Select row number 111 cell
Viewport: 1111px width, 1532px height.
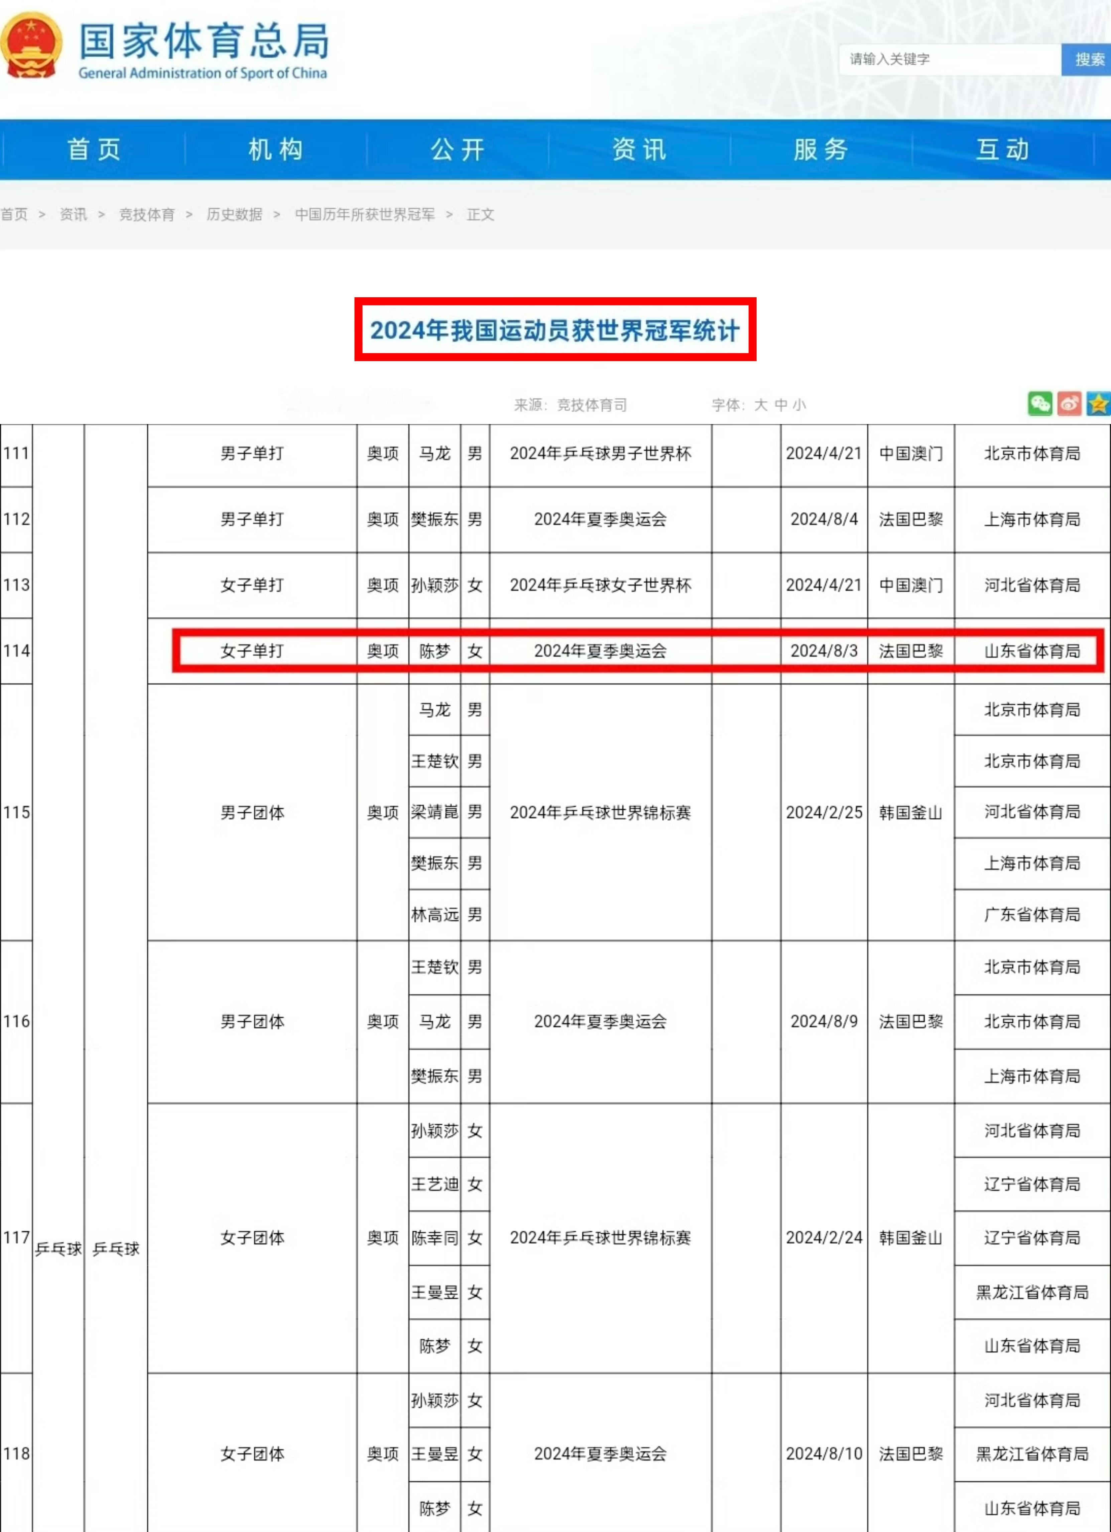(16, 453)
